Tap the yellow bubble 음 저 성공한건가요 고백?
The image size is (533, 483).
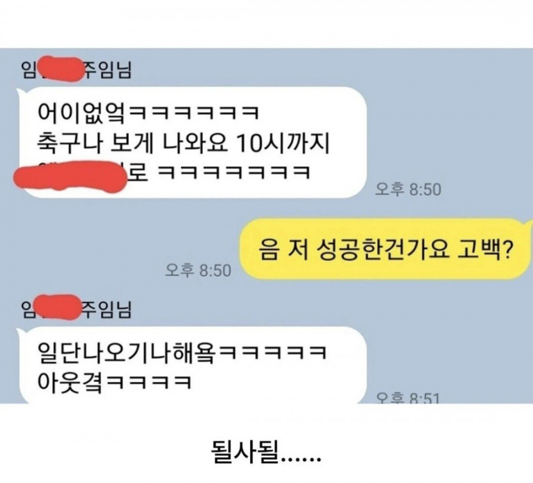point(385,250)
